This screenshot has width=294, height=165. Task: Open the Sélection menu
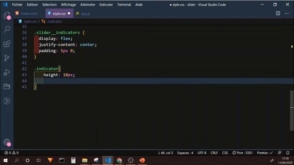point(49,5)
